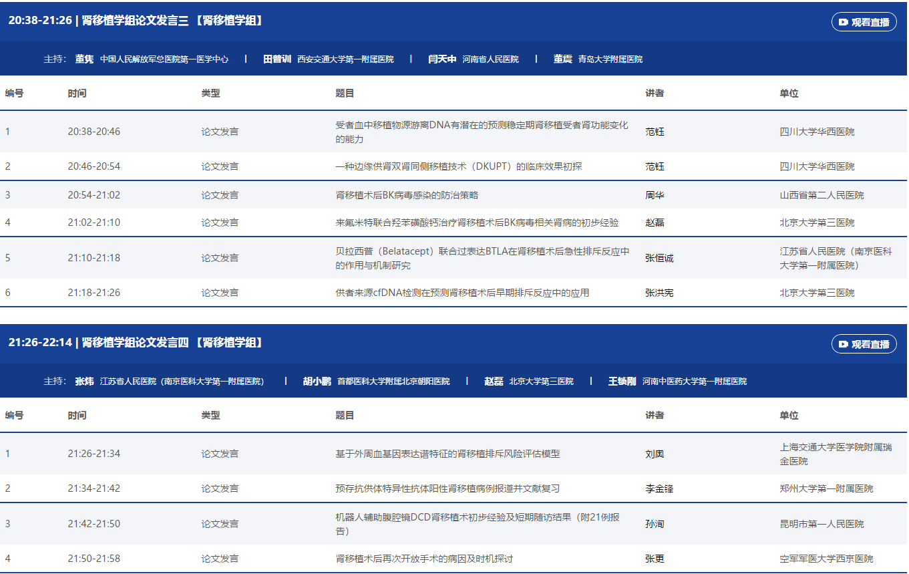Open host 张炜 in session four
909x574 pixels.
[84, 381]
